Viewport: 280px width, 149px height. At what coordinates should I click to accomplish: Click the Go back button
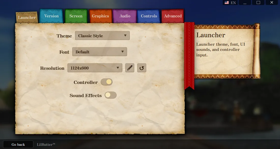(18, 144)
